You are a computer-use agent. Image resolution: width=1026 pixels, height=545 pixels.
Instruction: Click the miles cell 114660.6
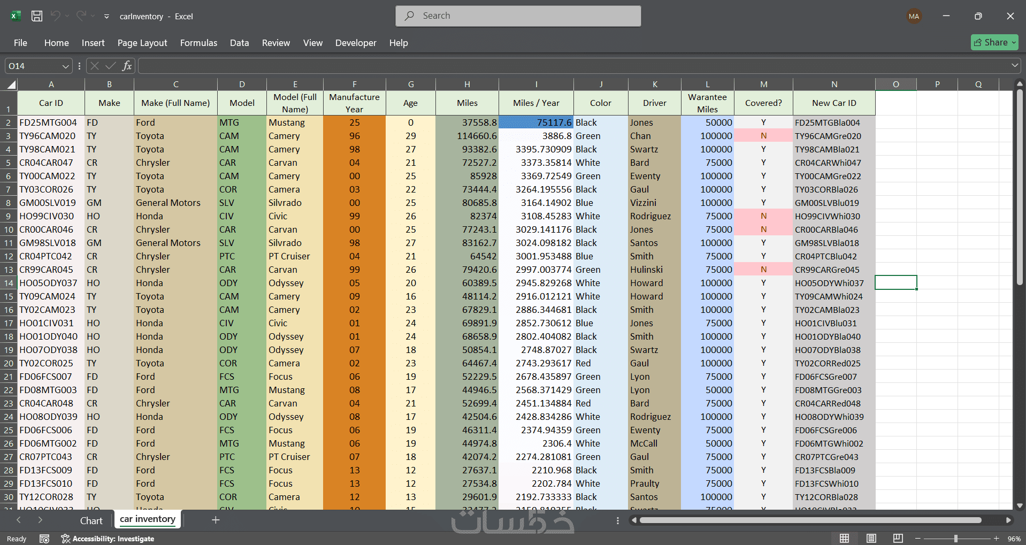tap(467, 136)
